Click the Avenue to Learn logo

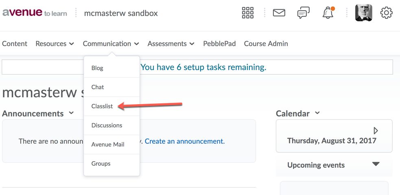[x=35, y=13]
